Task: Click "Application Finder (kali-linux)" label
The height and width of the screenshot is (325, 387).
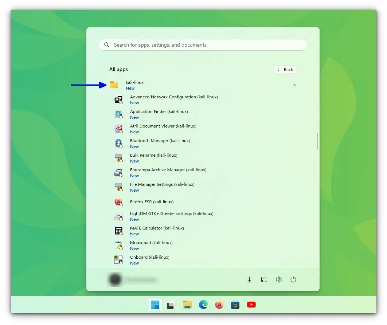Action: coord(159,111)
